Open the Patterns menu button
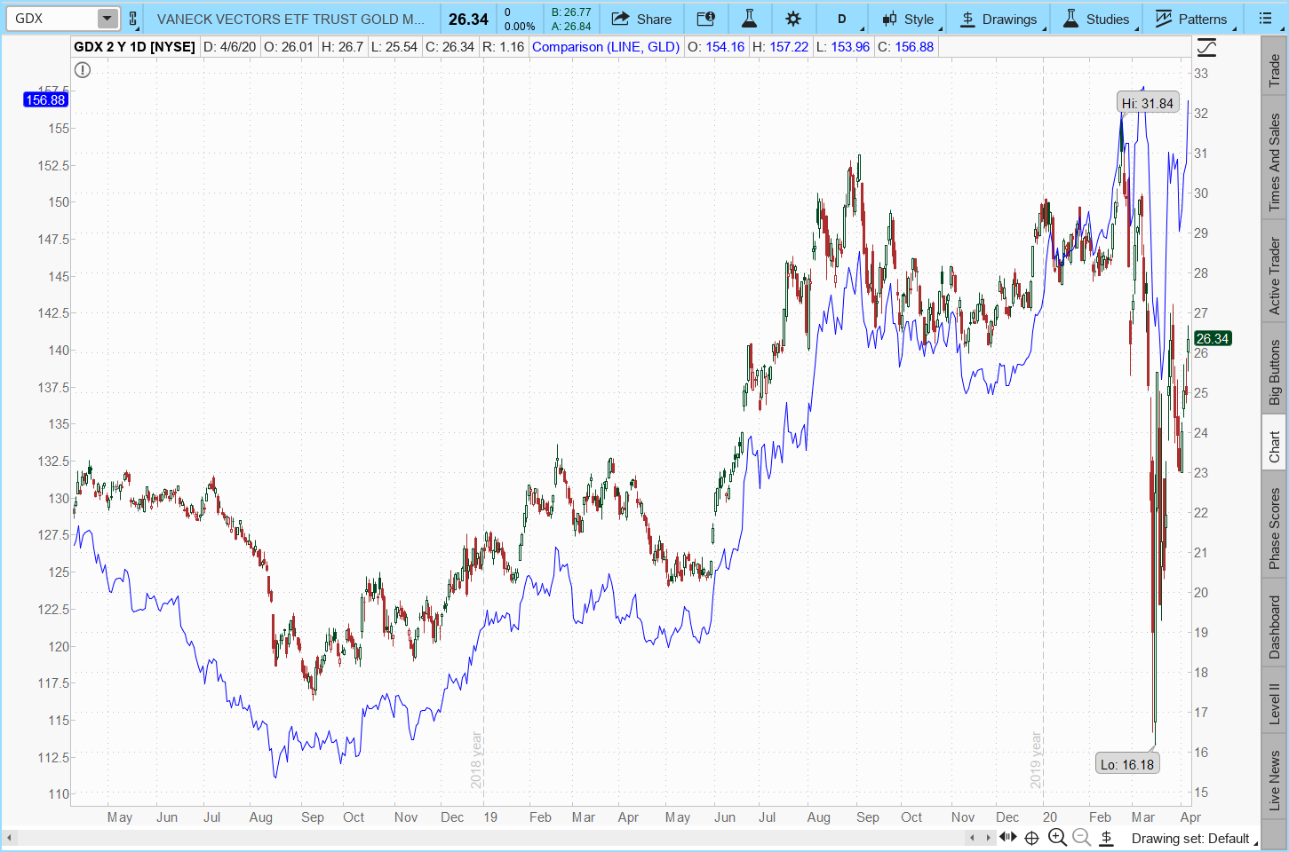The height and width of the screenshot is (852, 1289). pyautogui.click(x=1191, y=18)
